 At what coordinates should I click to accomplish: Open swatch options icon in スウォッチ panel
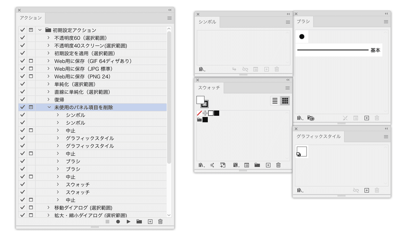click(247, 165)
